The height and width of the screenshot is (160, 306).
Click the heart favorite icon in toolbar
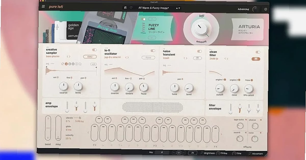tap(131, 8)
